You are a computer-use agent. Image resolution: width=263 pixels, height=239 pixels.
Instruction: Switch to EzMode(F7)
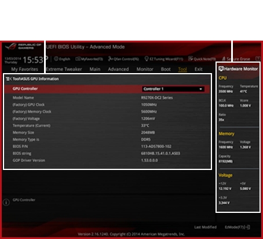[238, 227]
